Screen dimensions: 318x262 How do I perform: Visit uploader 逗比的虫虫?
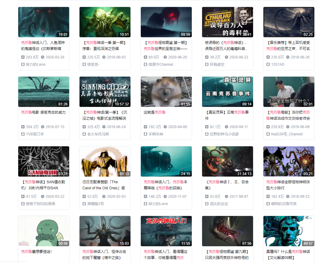pyautogui.click(x=219, y=204)
